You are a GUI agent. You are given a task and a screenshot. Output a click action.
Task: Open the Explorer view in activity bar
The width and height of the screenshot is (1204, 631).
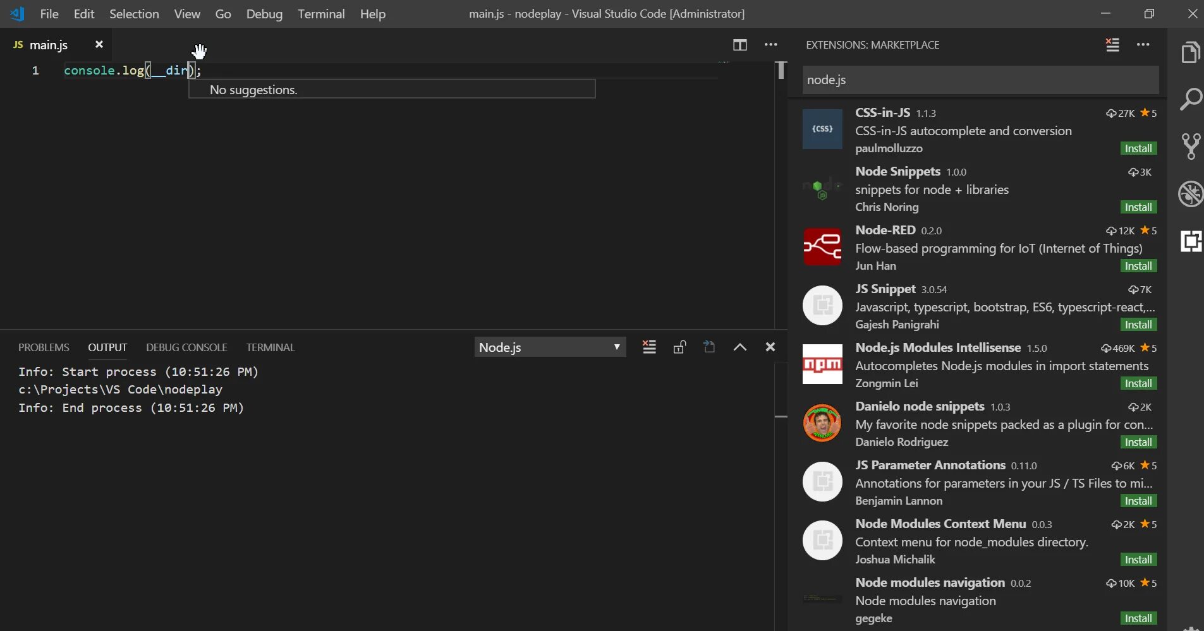coord(1191,52)
